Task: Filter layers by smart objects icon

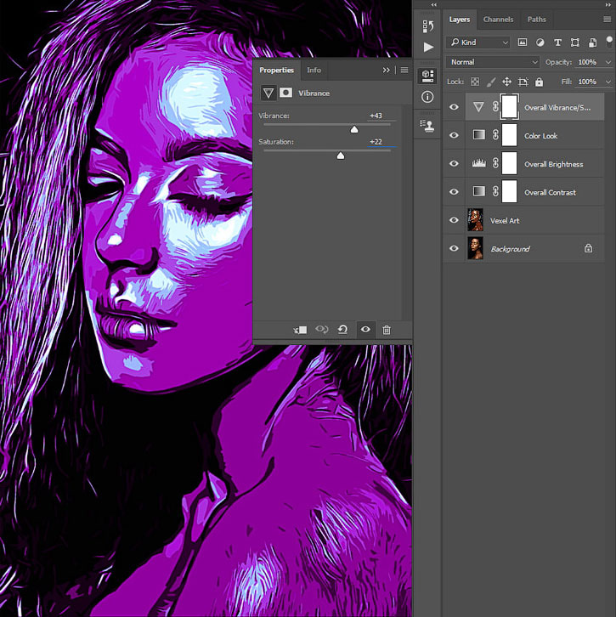Action: tap(592, 42)
